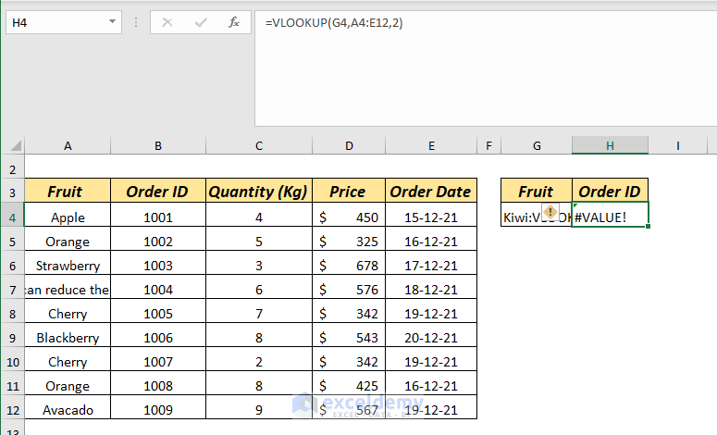The width and height of the screenshot is (717, 435).
Task: Click the Enter checkmark formula icon
Action: pyautogui.click(x=201, y=22)
